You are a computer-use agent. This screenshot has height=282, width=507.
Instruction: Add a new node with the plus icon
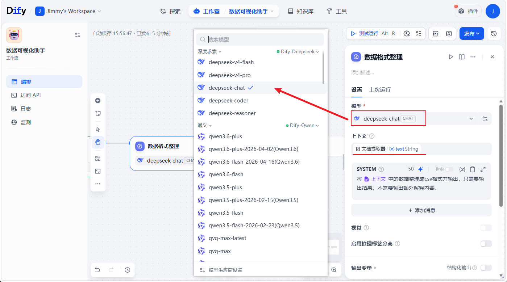click(x=97, y=101)
